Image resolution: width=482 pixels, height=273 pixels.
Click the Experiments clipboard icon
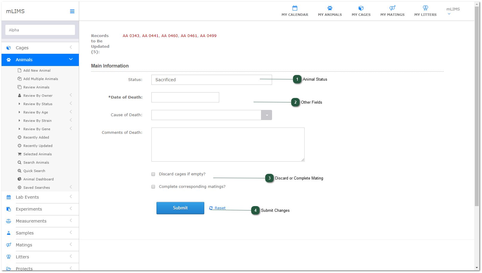[x=9, y=209]
